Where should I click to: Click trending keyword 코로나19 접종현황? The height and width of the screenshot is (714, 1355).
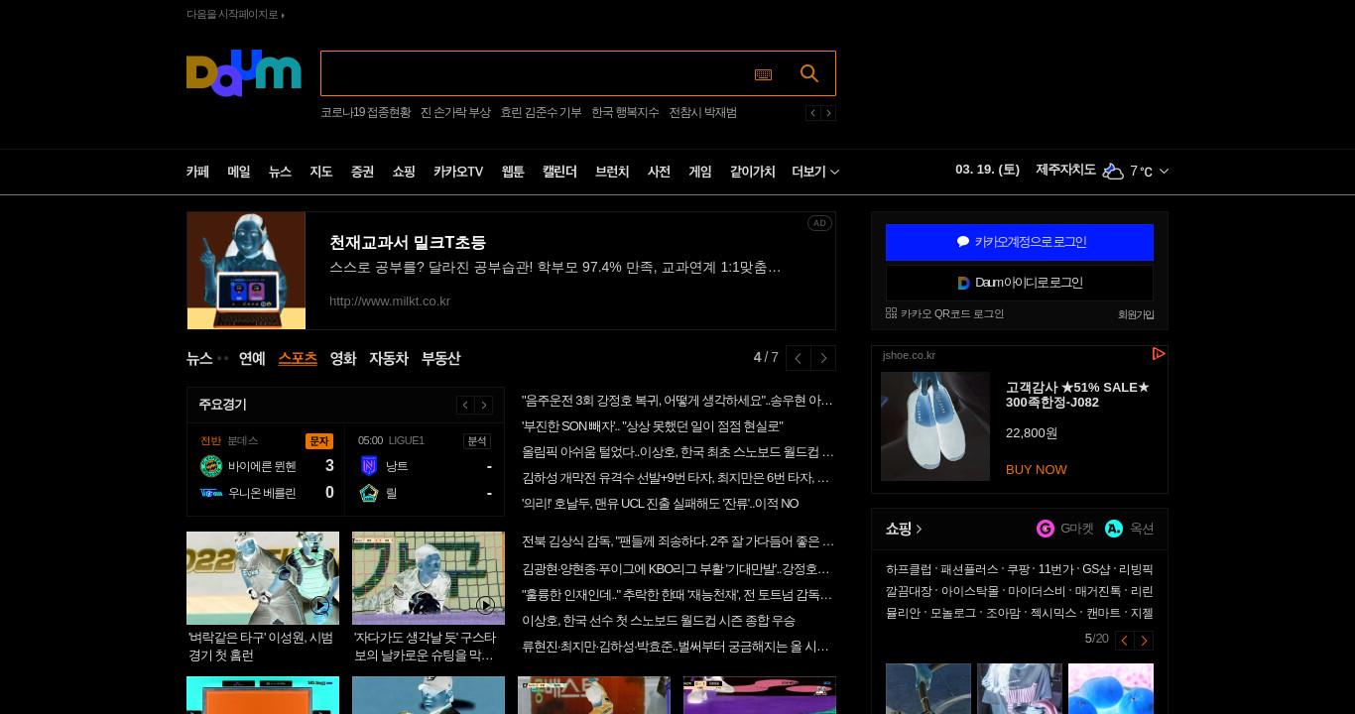pyautogui.click(x=365, y=113)
